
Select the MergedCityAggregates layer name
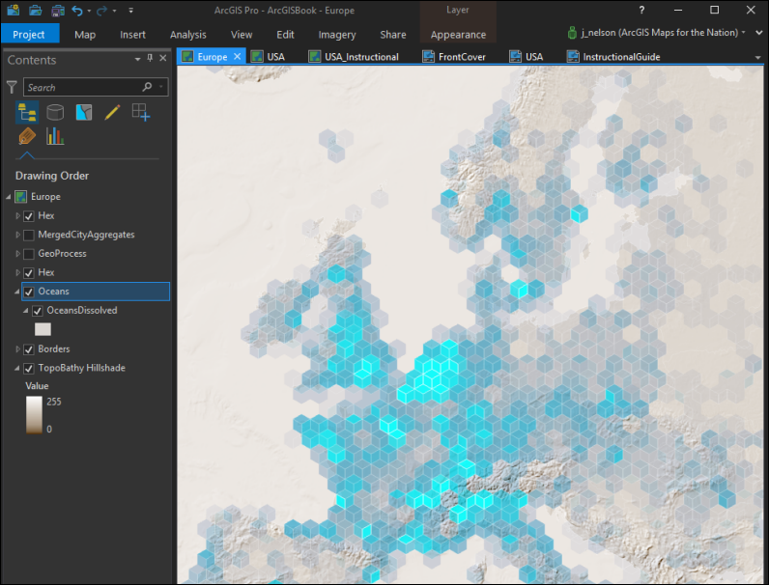tap(86, 235)
